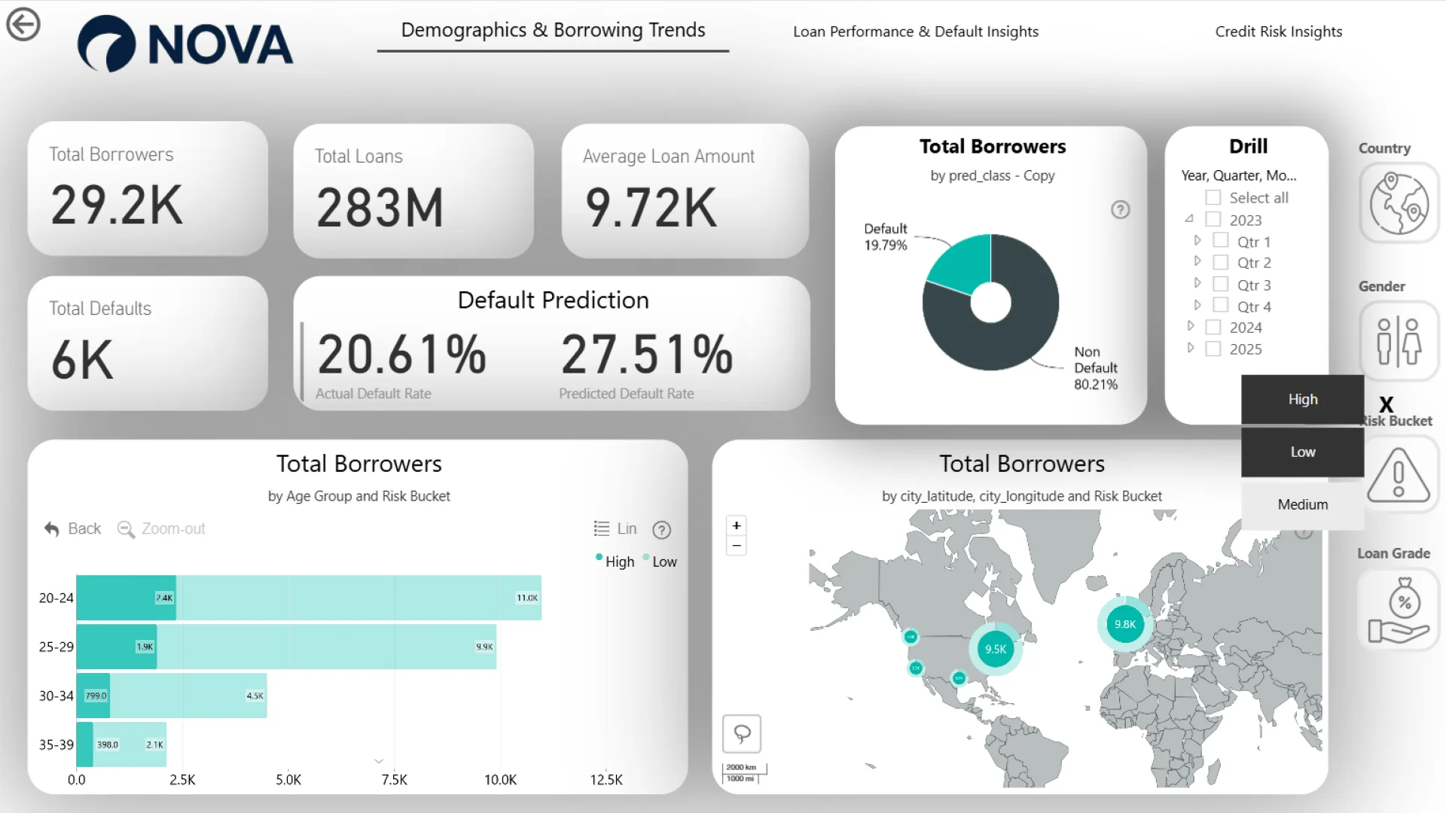This screenshot has width=1446, height=813.
Task: Switch to Loan Performance & Default Insights
Action: 915,32
